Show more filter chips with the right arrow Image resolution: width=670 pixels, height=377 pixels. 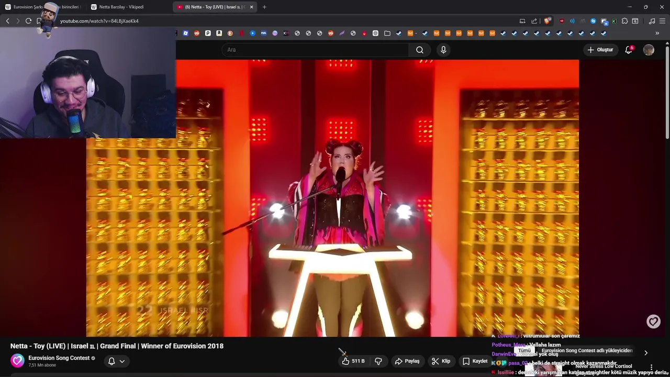(x=646, y=353)
